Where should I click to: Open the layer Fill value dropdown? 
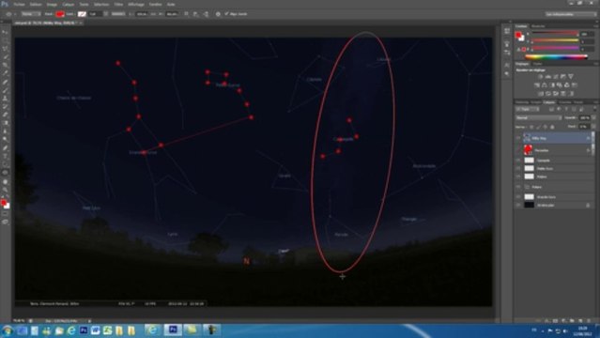point(593,127)
